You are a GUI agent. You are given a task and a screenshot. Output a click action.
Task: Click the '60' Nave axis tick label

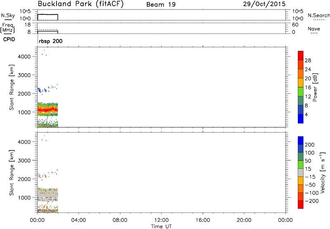point(295,25)
